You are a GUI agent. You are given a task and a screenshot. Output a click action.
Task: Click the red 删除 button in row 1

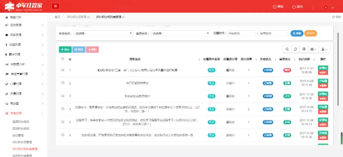click(x=323, y=73)
